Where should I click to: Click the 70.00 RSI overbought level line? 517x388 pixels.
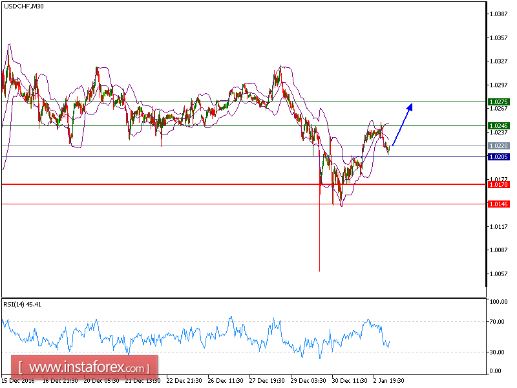tap(194, 321)
